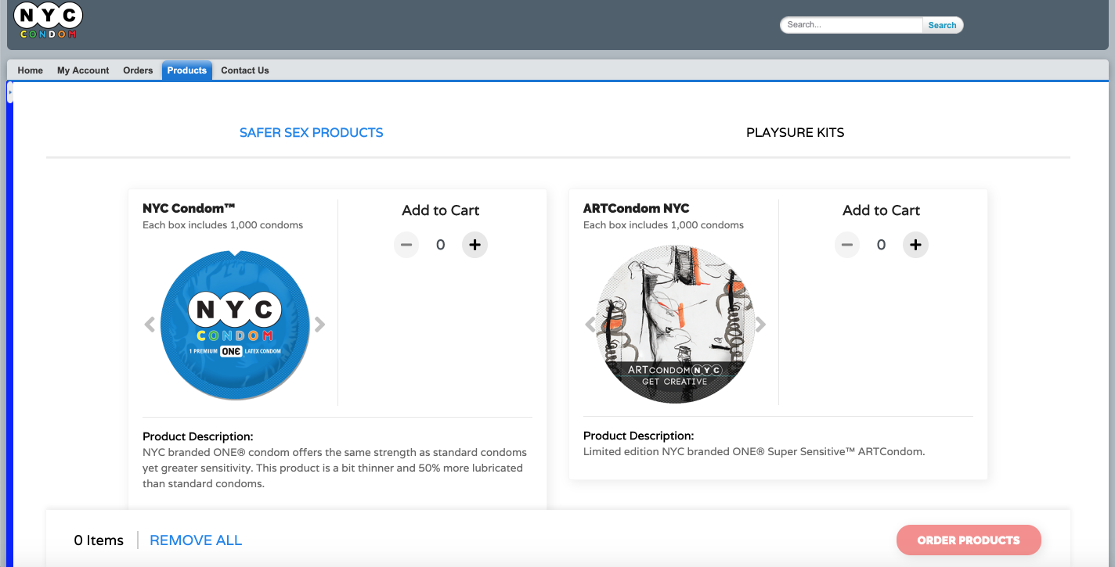
Task: Switch to Playsure Kits category
Action: tap(796, 133)
